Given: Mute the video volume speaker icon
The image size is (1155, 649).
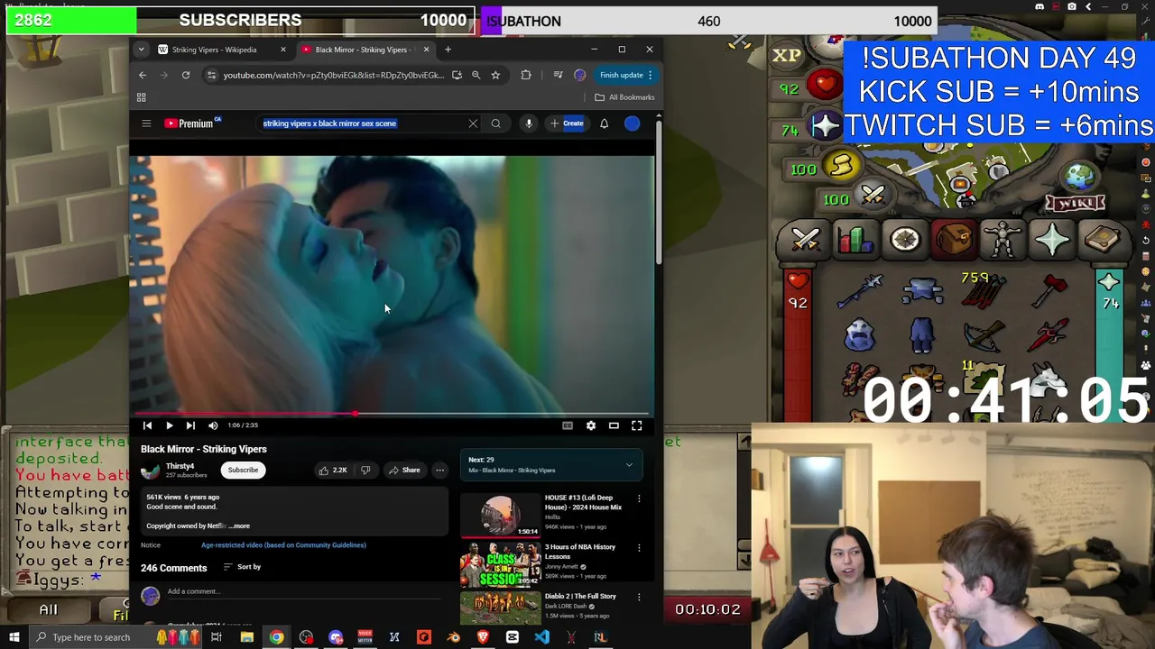Looking at the screenshot, I should click(213, 425).
